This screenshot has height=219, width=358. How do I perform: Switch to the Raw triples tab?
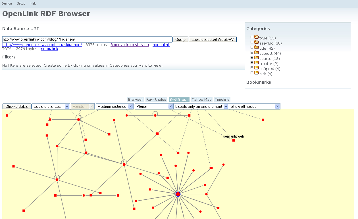coord(156,99)
